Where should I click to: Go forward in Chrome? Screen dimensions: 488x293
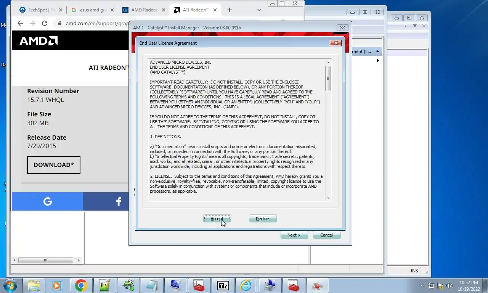[32, 23]
